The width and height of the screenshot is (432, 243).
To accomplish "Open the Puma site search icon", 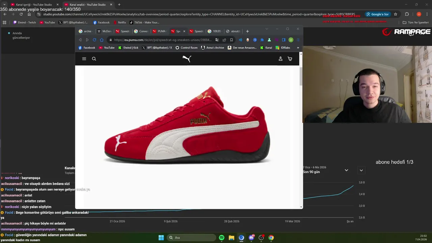I will [x=94, y=59].
